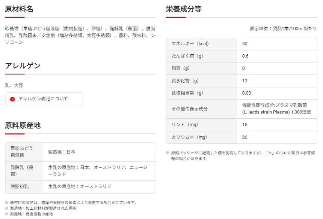Image resolution: width=323 pixels, height=219 pixels.
Task: Click the 食塩相当量 (g) row label
Action: (187, 93)
